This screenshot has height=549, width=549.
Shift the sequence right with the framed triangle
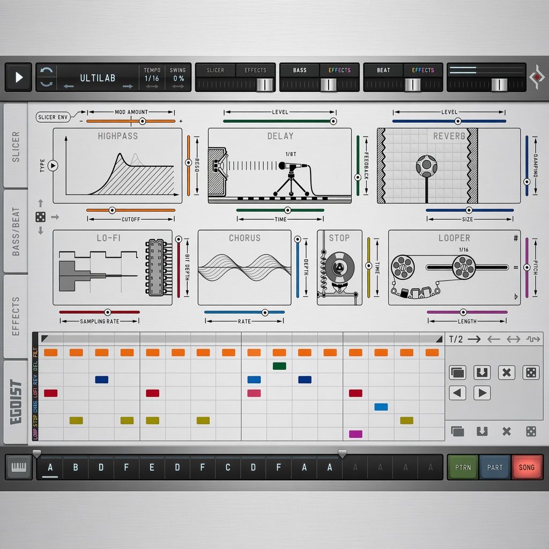point(482,393)
